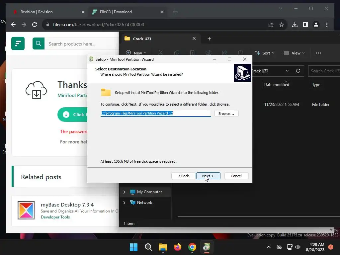
Task: Click the Share icon in Explorer toolbar
Action: point(224,53)
